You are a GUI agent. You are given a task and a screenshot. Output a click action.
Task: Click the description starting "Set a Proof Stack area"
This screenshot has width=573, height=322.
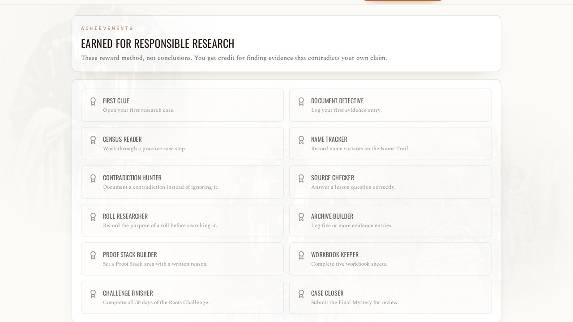[155, 264]
